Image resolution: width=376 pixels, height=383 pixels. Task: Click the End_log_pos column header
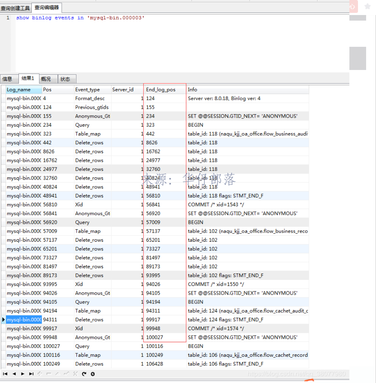[x=166, y=90]
